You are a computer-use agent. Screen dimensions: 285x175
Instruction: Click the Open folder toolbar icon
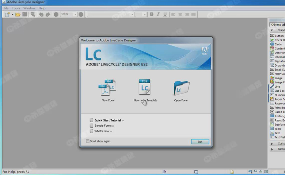pos(18,15)
